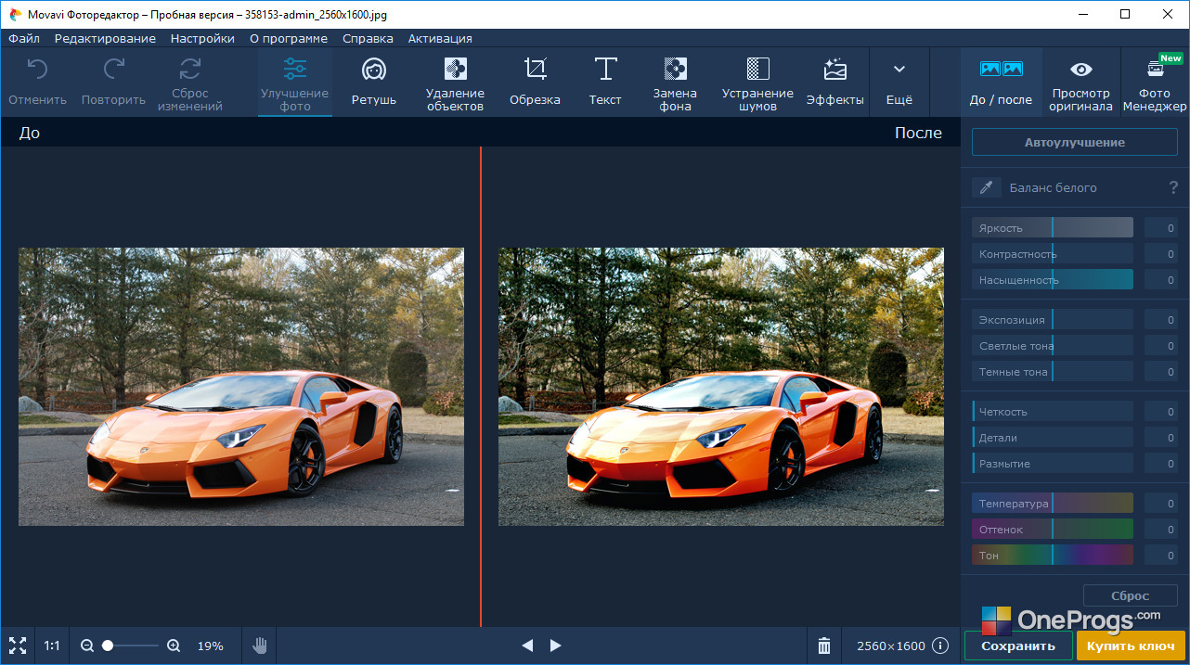The height and width of the screenshot is (665, 1190).
Task: Expand the Ещё more tools dropdown
Action: pyautogui.click(x=899, y=83)
